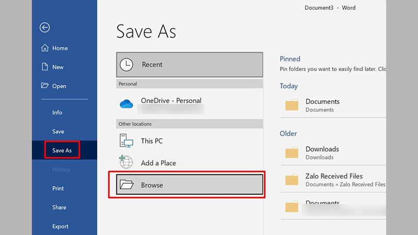Select the Zalo Received Files folder
Image resolution: width=418 pixels, height=235 pixels.
tap(333, 180)
